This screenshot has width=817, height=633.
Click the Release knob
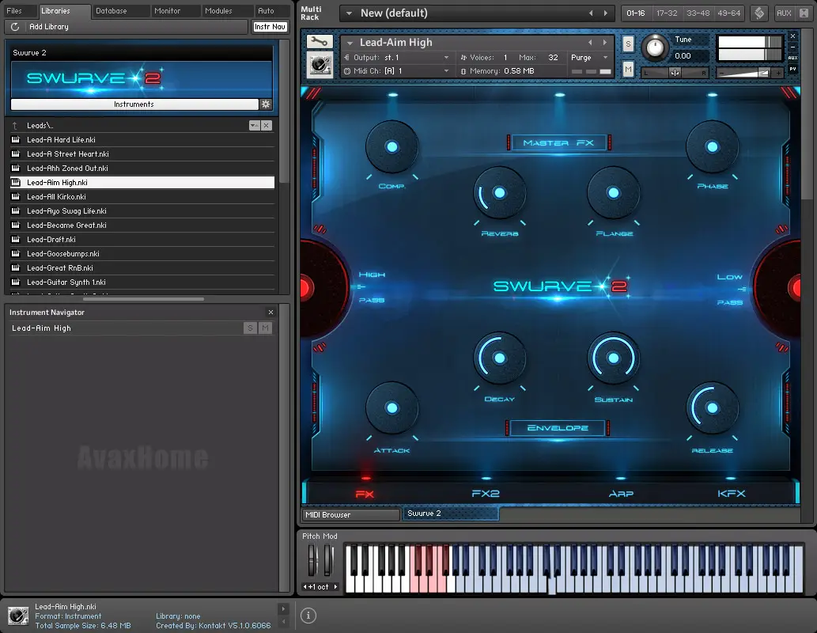click(x=712, y=408)
